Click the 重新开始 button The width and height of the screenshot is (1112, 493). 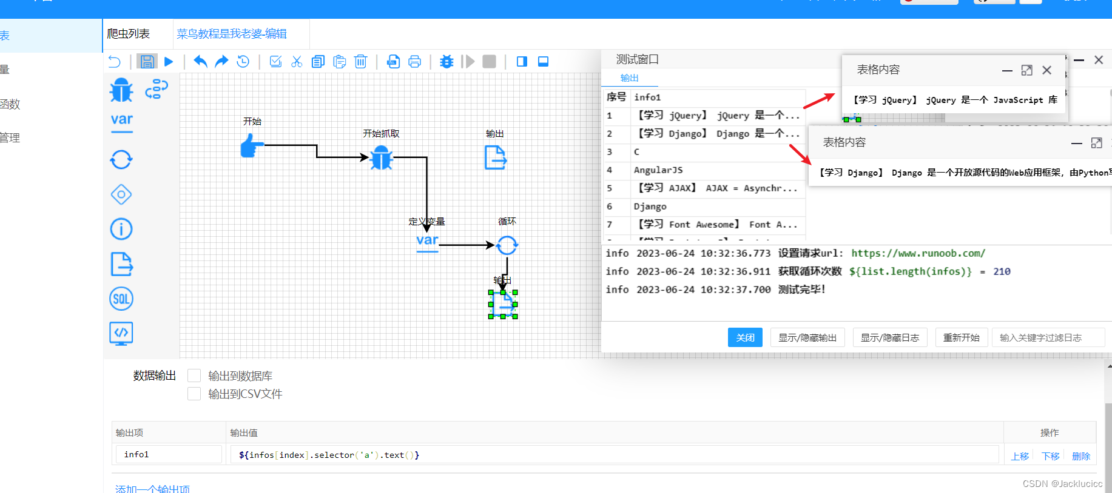pos(962,337)
